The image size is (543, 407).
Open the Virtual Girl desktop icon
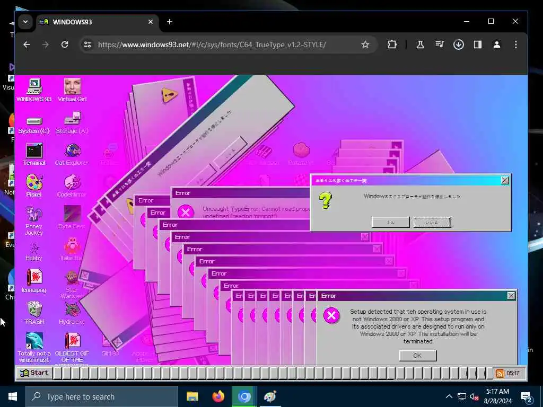(72, 90)
